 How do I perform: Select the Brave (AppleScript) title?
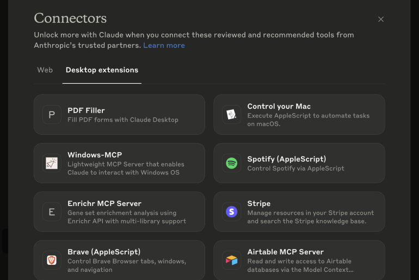coord(104,252)
